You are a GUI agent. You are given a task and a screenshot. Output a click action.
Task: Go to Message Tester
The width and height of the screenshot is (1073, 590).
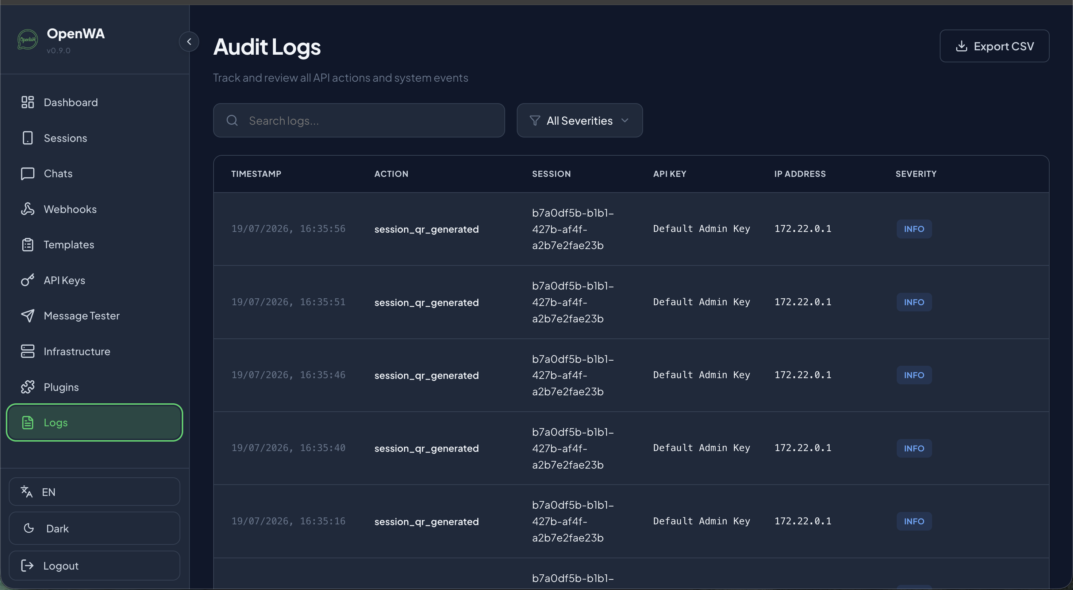[95, 316]
